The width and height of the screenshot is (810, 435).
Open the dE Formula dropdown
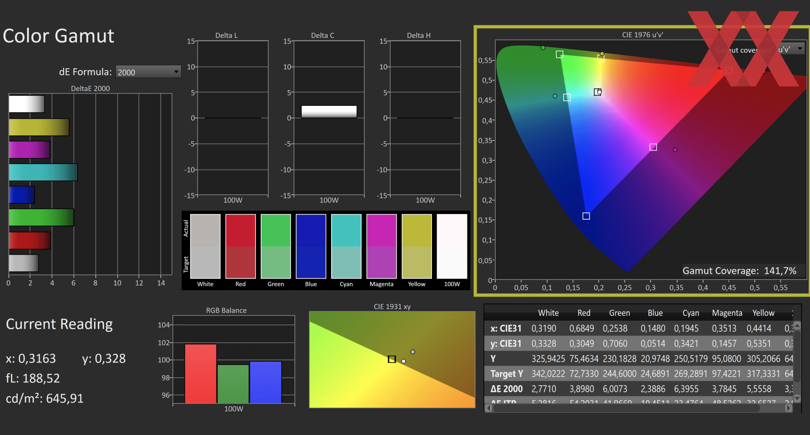pos(148,72)
